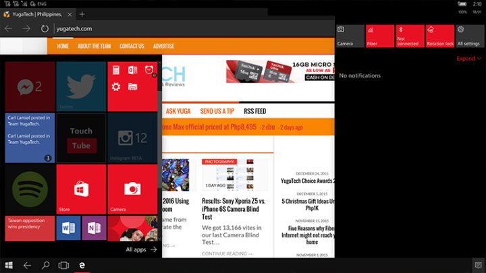Viewport: 486px width, 273px height.
Task: Click the battery icon in the status bar
Action: (x=462, y=4)
